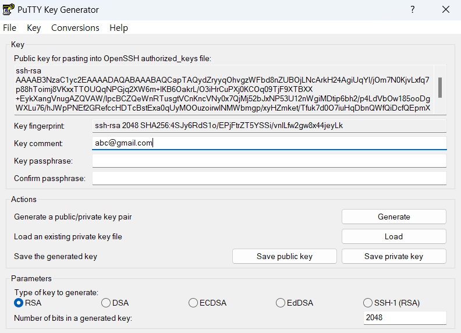Viewport: 461px width, 333px height.
Task: Click the 'Key passphrase:' label
Action: click(x=43, y=161)
